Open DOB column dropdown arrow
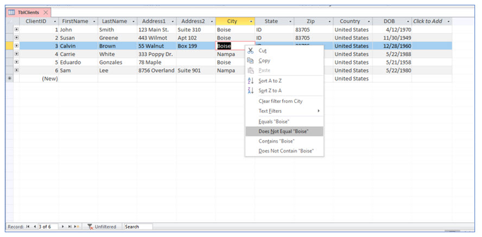The width and height of the screenshot is (482, 237). coord(408,22)
